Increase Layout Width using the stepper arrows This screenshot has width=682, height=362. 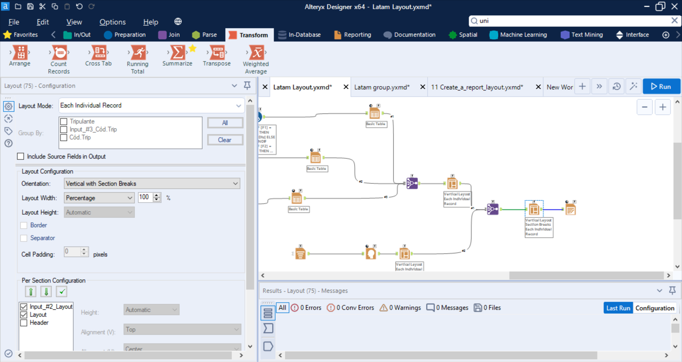click(156, 195)
